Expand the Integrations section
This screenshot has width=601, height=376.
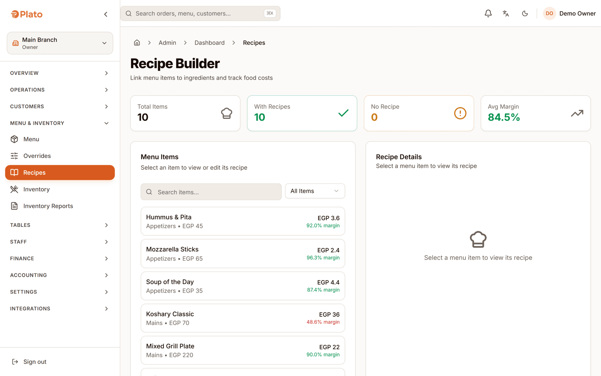[60, 309]
